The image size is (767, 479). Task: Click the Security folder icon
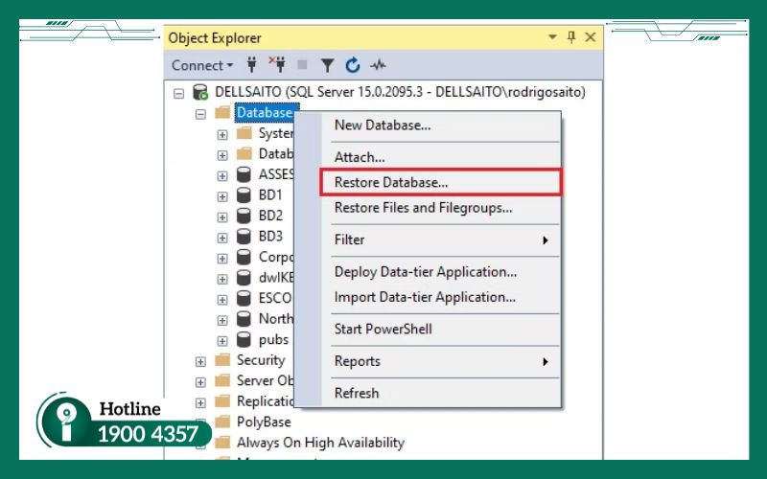click(x=222, y=360)
